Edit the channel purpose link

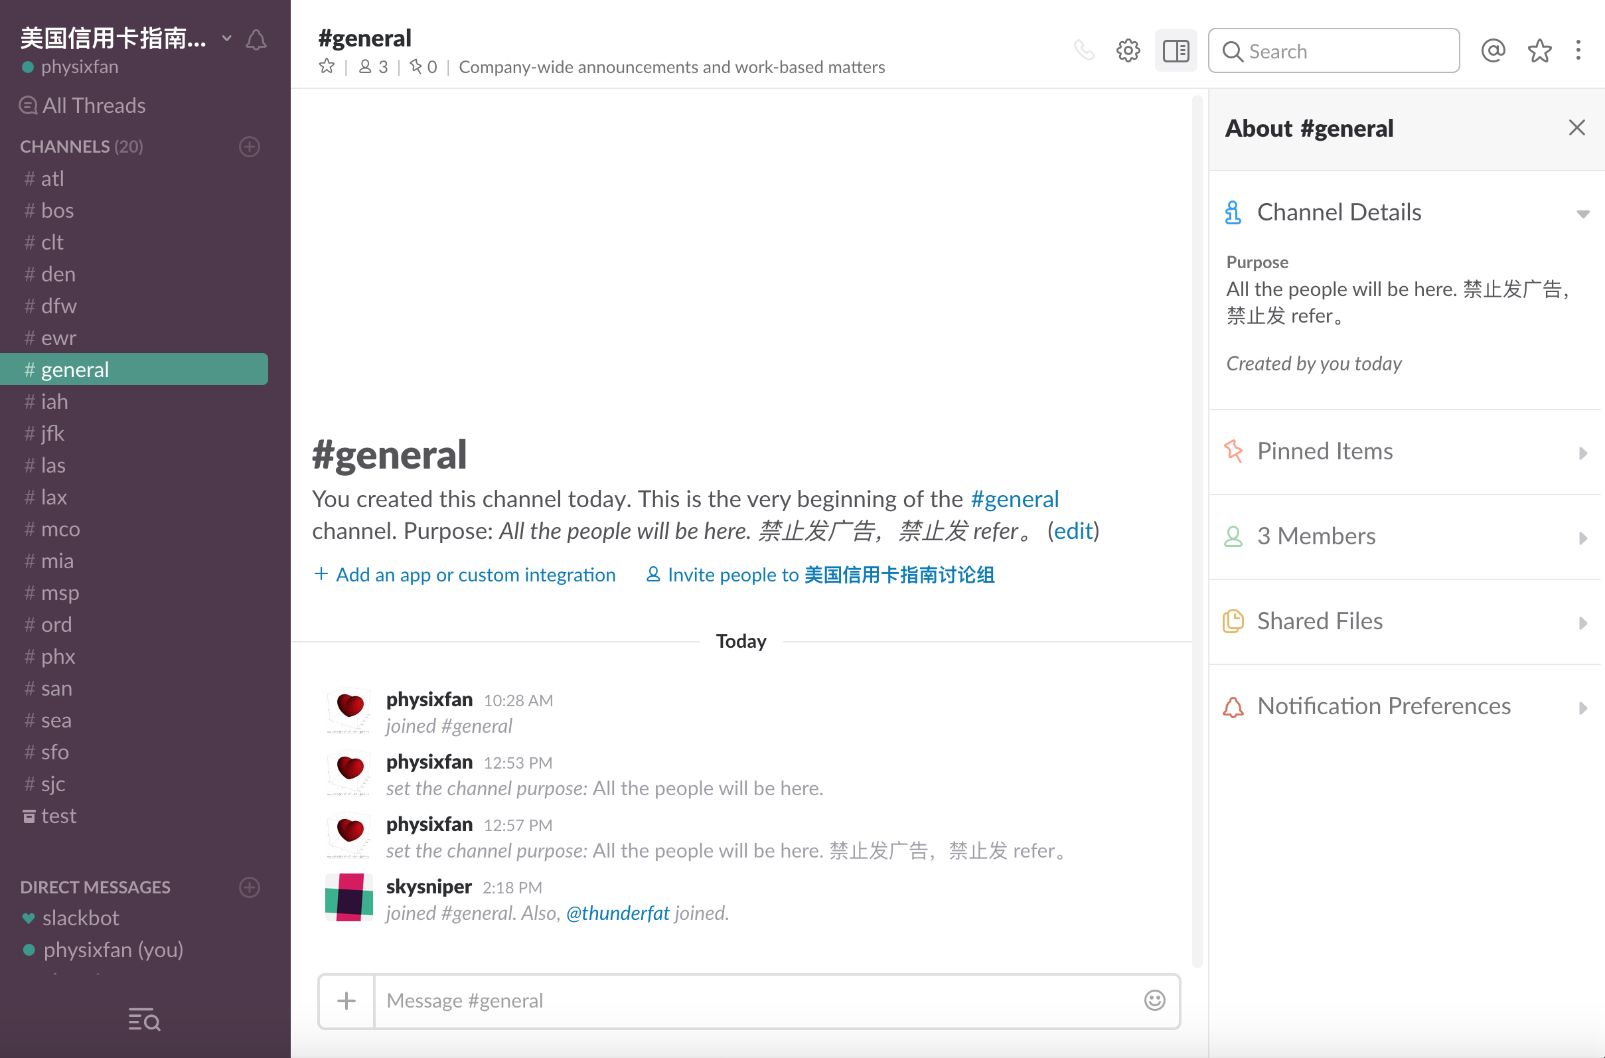pyautogui.click(x=1073, y=531)
